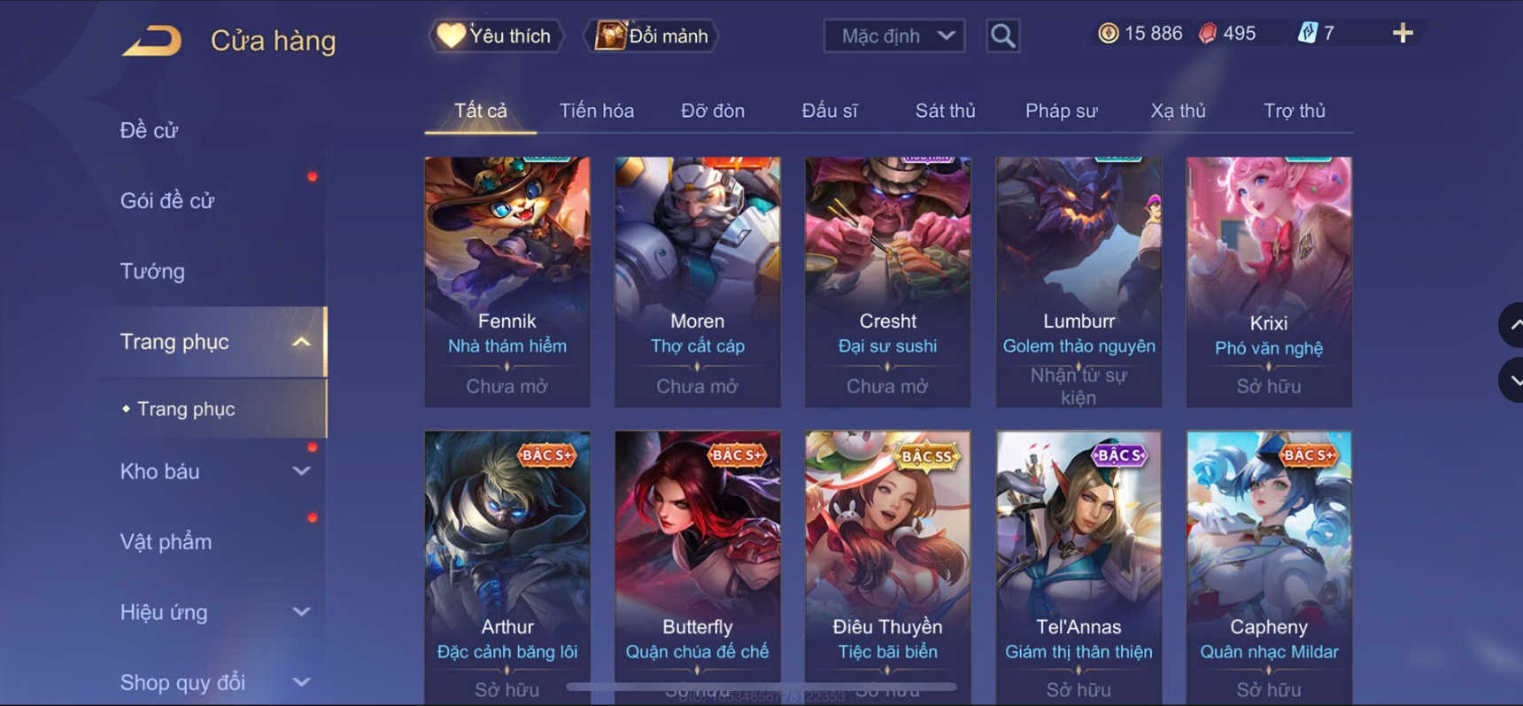The image size is (1523, 706).
Task: Select the Tiến hóa tab
Action: click(596, 111)
